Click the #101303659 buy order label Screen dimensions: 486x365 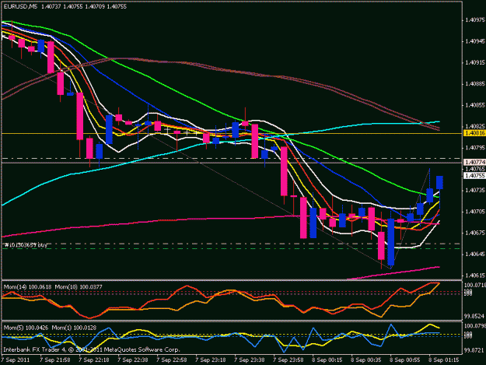[x=26, y=245]
